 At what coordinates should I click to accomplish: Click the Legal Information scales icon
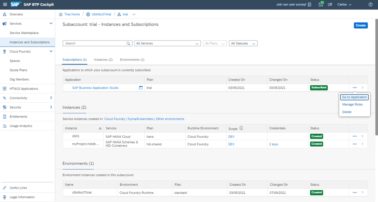coord(4,197)
